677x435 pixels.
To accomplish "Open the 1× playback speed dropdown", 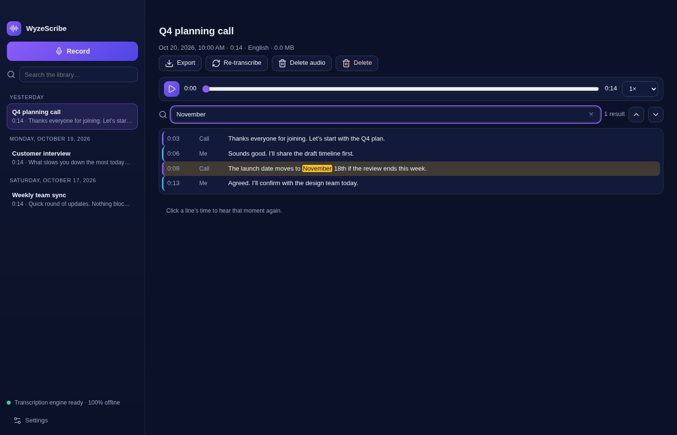I will (640, 89).
